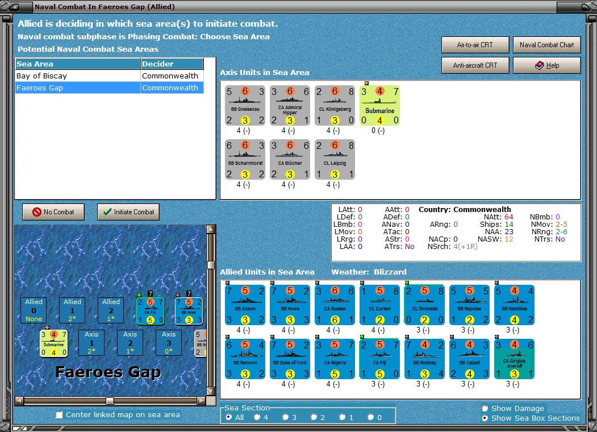Viewport: 597px width, 432px height.
Task: Open the Air-to-air CRT chart
Action: (x=475, y=44)
